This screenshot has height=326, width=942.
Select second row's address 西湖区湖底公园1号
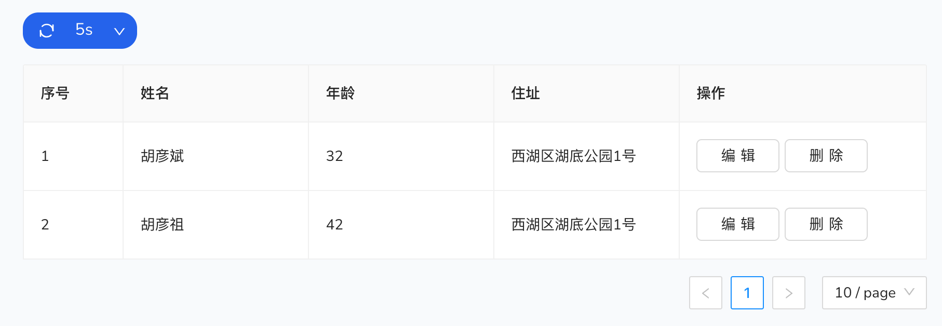click(573, 224)
